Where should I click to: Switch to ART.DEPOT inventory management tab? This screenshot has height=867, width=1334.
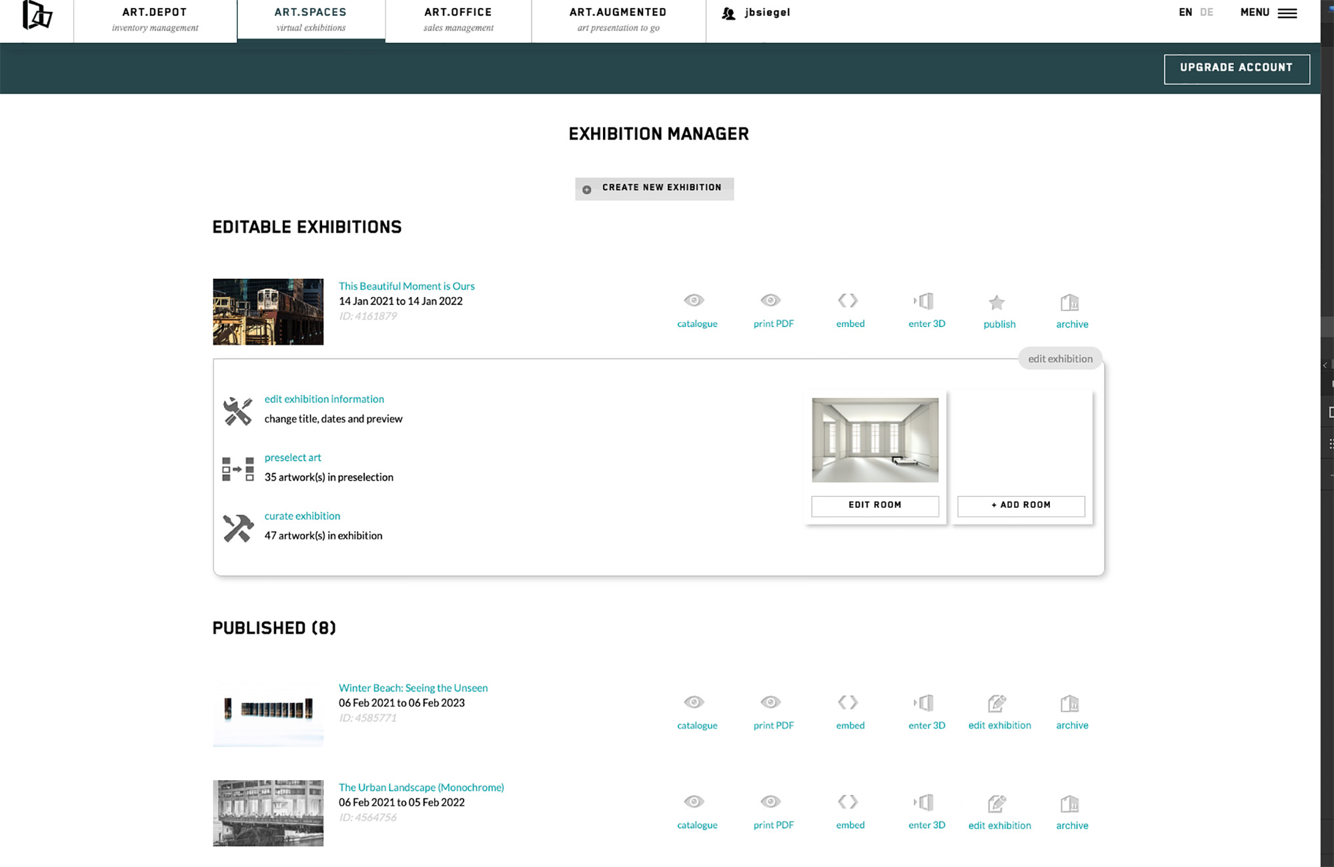tap(155, 19)
